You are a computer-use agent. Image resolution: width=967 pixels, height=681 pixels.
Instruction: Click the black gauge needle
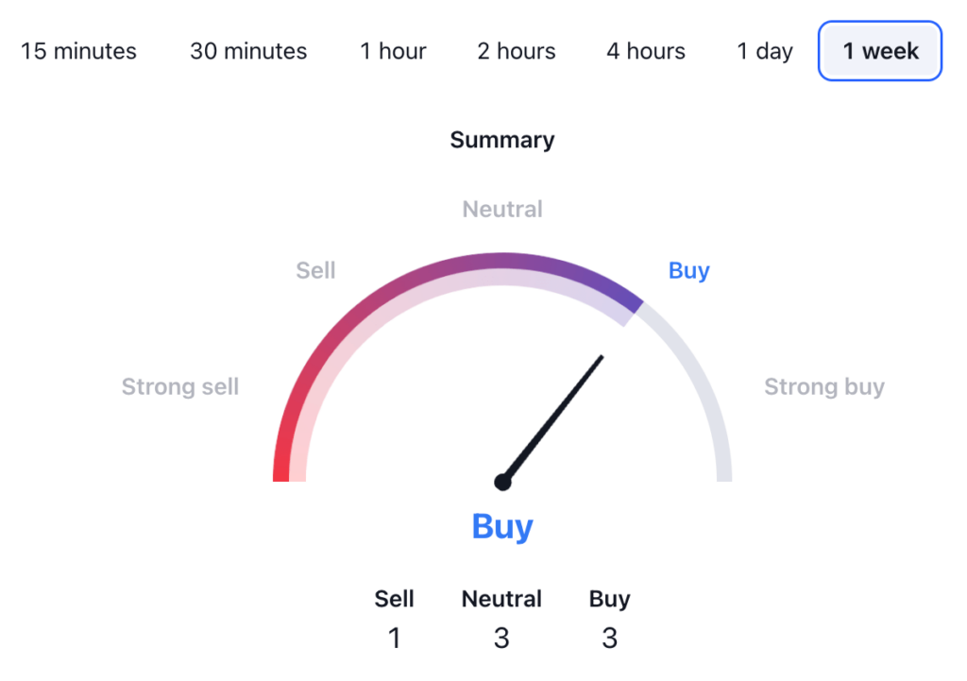pos(557,414)
